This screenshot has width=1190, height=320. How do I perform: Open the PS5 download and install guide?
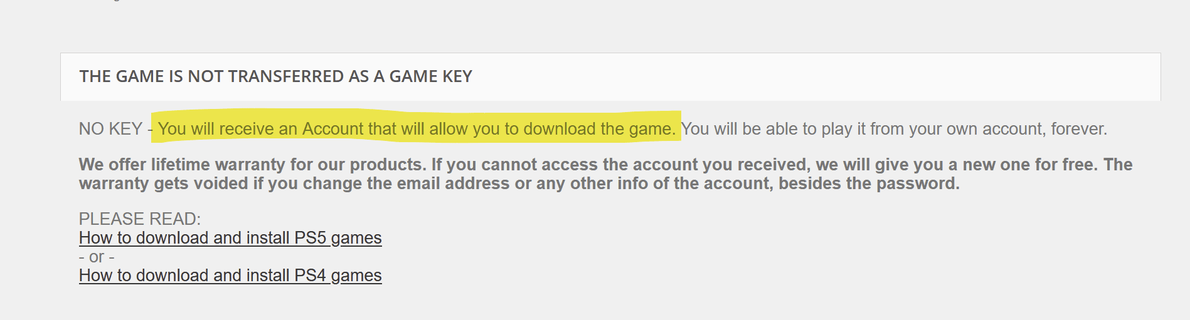(x=230, y=238)
